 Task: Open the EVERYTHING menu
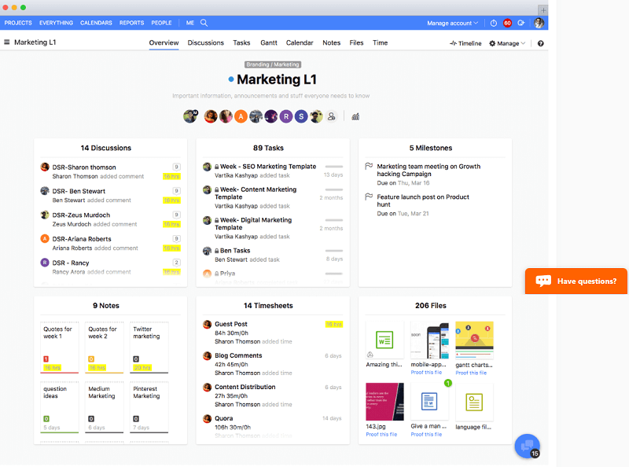56,23
